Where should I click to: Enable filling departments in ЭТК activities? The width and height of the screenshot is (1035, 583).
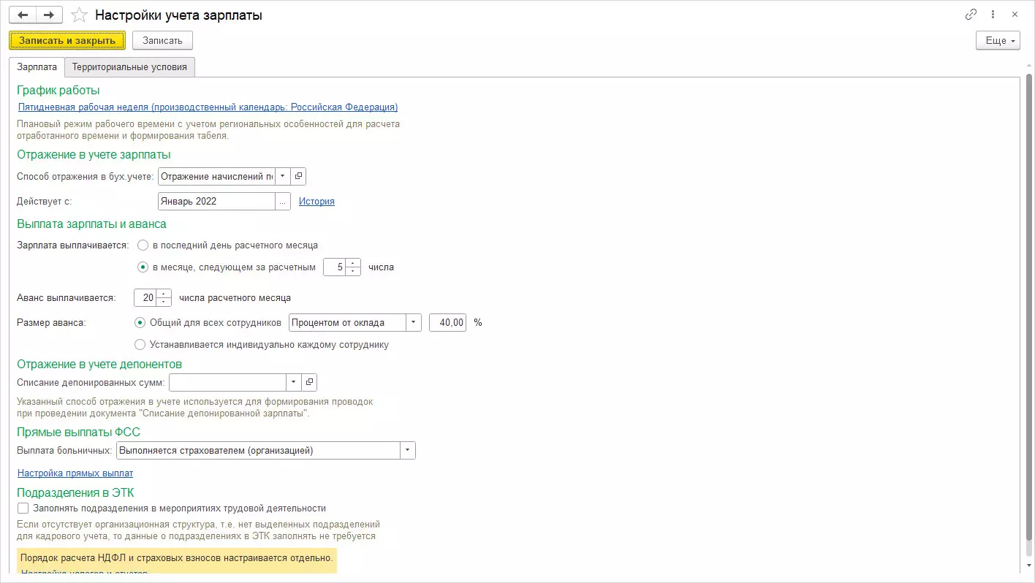click(23, 508)
